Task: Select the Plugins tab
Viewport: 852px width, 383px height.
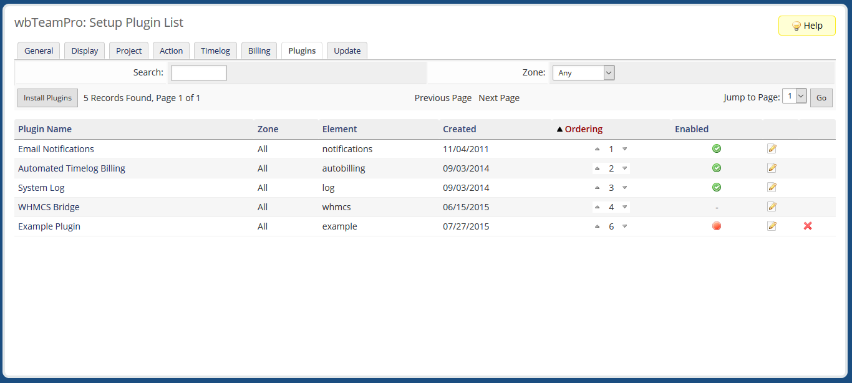Action: pos(302,51)
